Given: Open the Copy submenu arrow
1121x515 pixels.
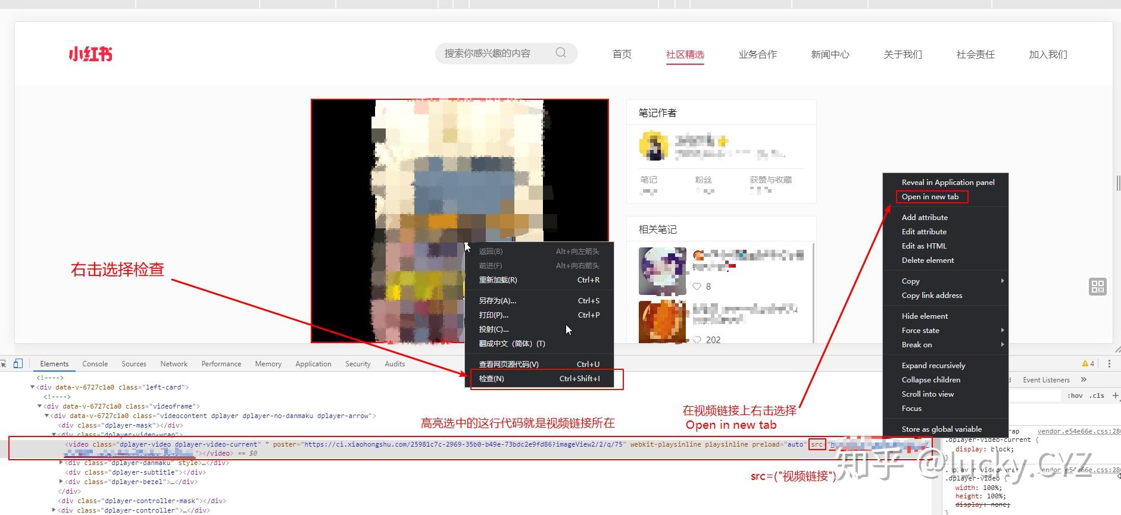Looking at the screenshot, I should (1003, 281).
